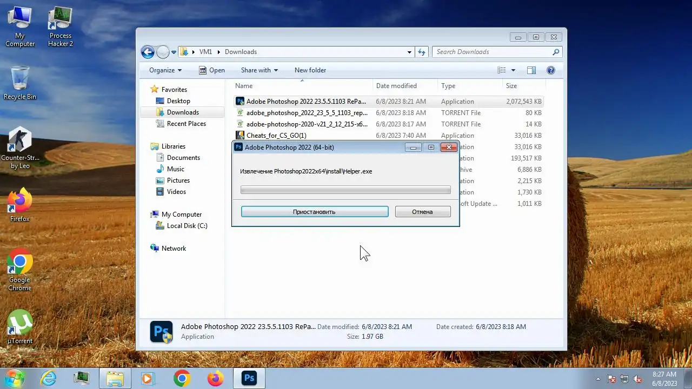Open My Computer desktop icon
This screenshot has height=389, width=692.
[x=20, y=27]
